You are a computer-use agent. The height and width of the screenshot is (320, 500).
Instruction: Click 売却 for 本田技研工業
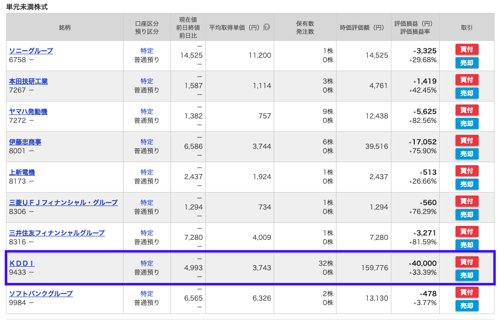(467, 93)
